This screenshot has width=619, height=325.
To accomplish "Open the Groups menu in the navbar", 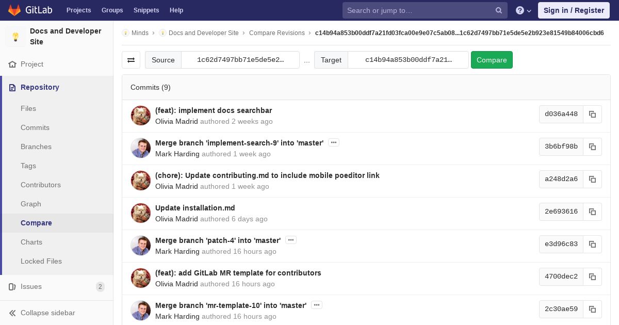I will click(x=112, y=10).
